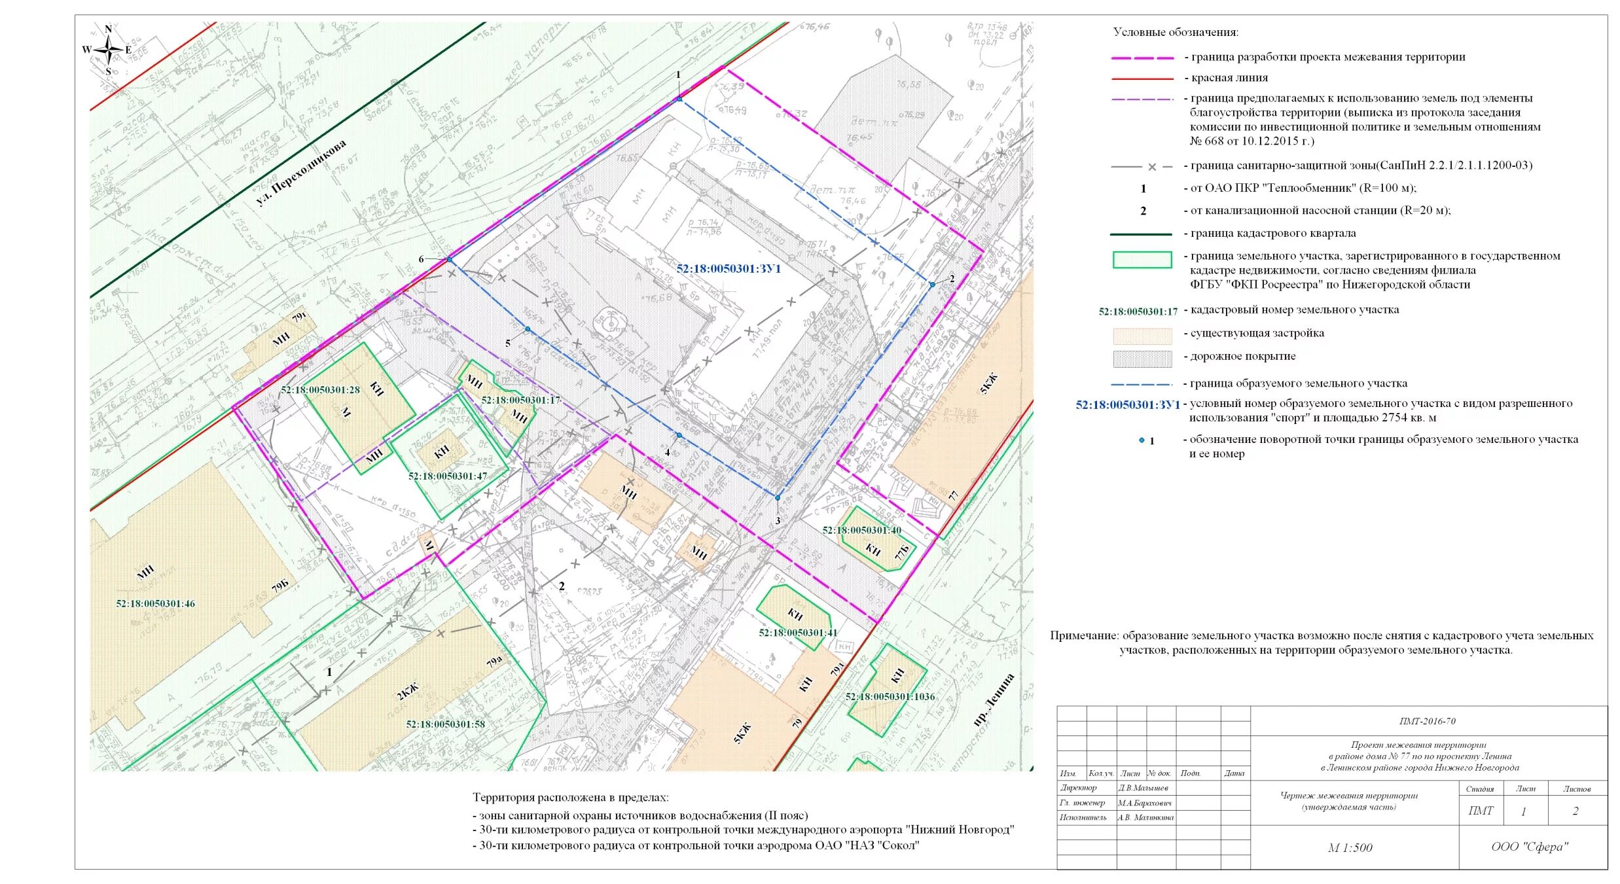Click turning point 5 blue marker on map
1620x884 pixels.
pyautogui.click(x=527, y=328)
